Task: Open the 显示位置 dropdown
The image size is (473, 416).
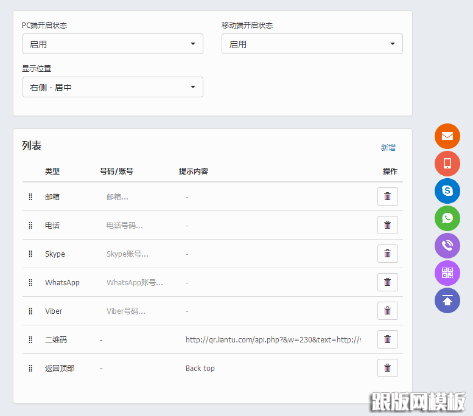Action: click(113, 87)
